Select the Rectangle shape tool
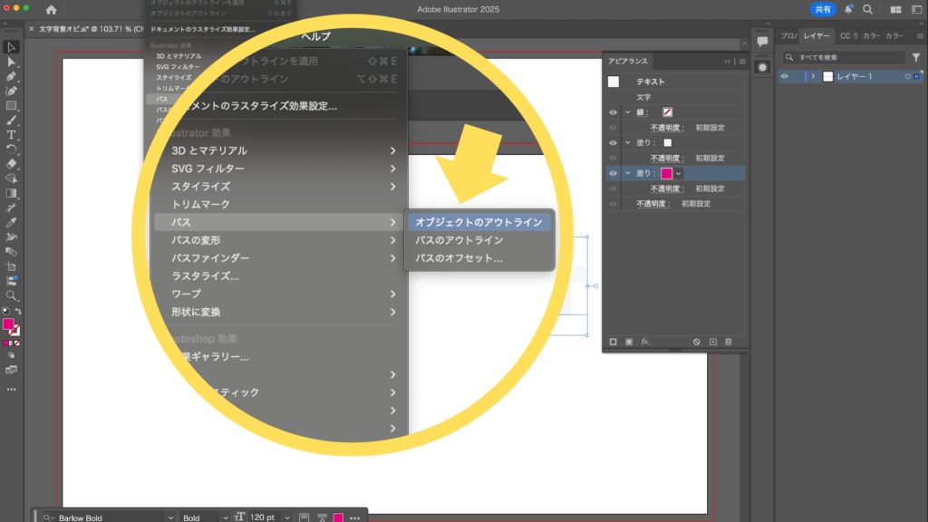The height and width of the screenshot is (522, 928). click(12, 105)
